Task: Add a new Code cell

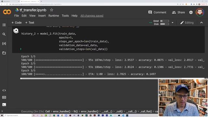Action: 17,23
